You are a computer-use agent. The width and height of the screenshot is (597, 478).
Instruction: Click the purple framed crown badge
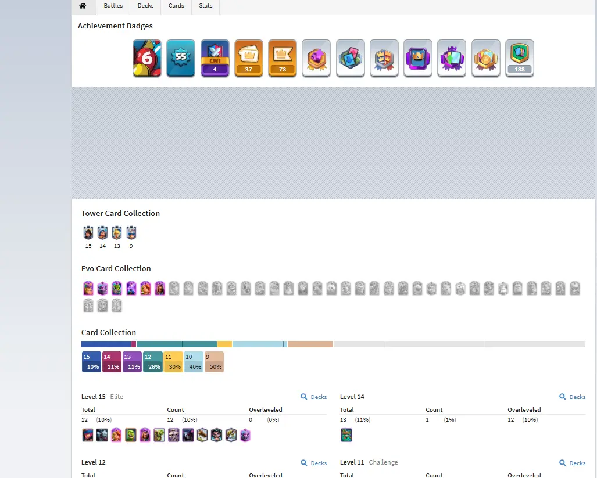tap(418, 58)
